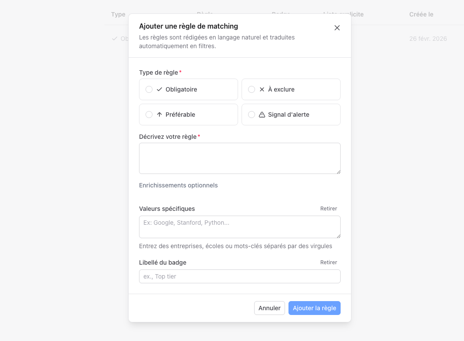The height and width of the screenshot is (341, 464).
Task: Remove the Libellé du badge enrichment
Action: [x=328, y=262]
